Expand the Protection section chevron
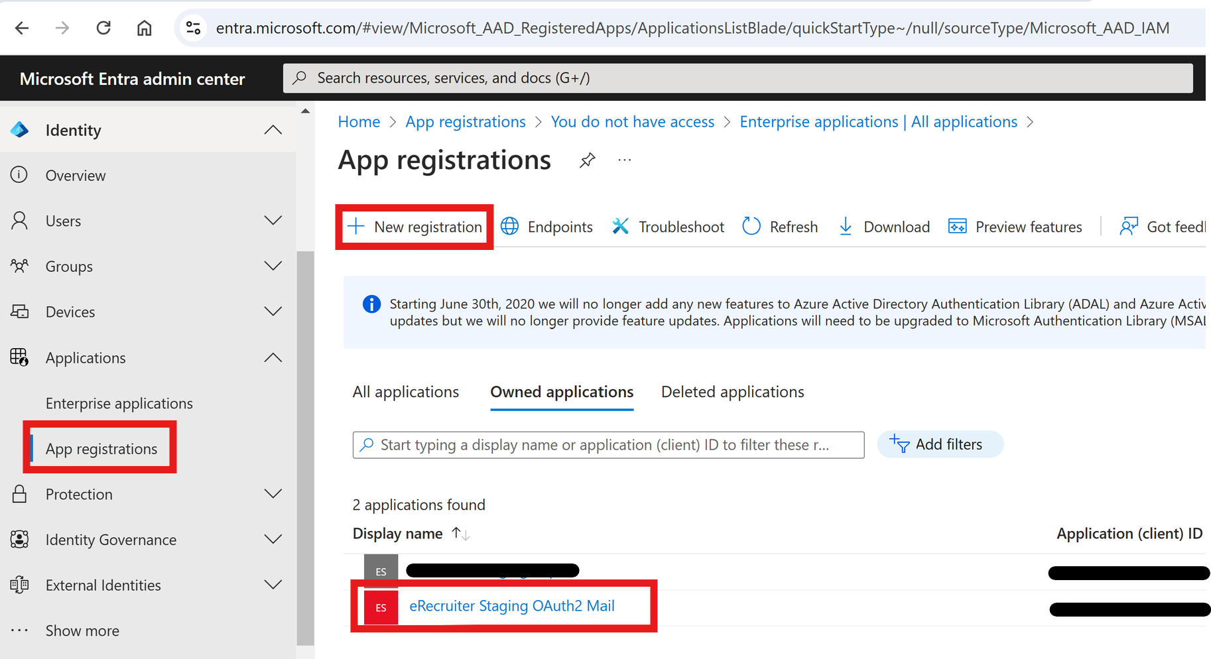This screenshot has width=1211, height=659. [273, 494]
